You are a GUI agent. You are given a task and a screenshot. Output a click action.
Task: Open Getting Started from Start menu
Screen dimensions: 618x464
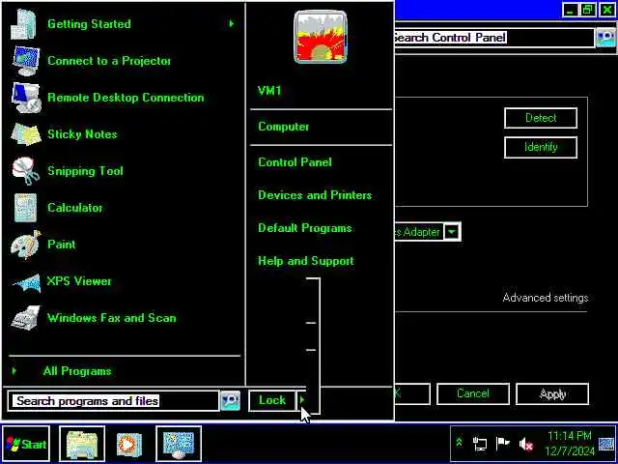pos(89,23)
